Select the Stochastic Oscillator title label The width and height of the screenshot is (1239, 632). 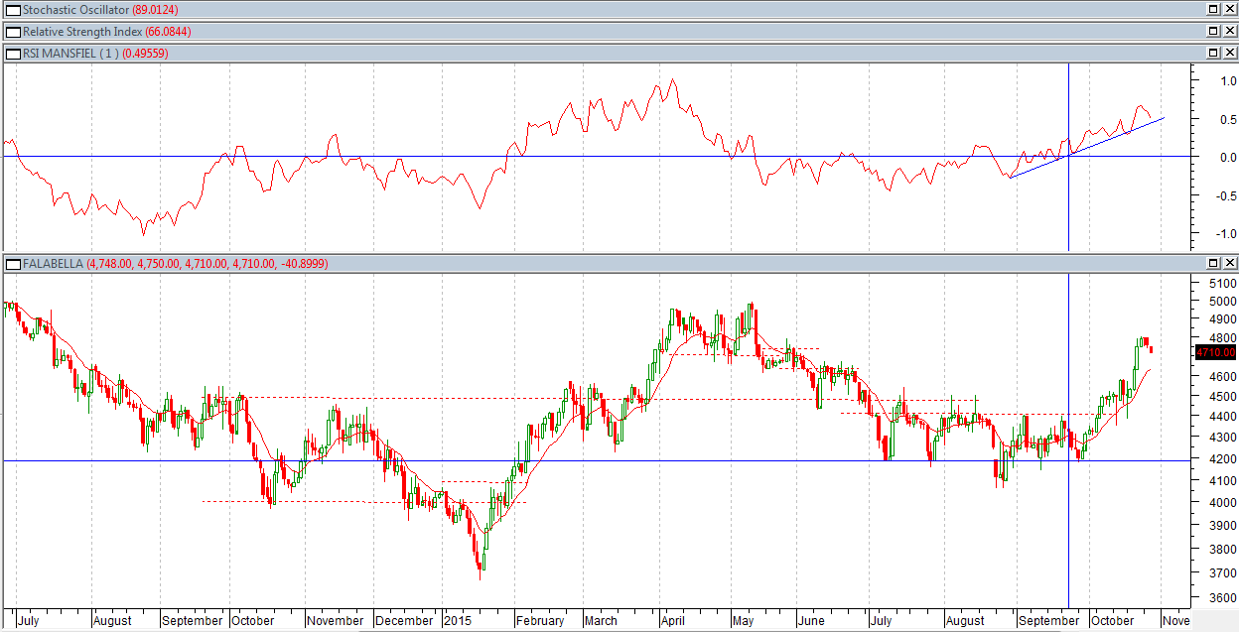(75, 10)
